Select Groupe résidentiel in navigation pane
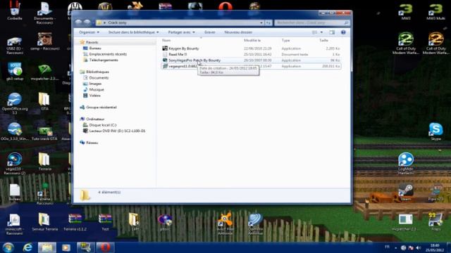This screenshot has width=451, height=253. tap(101, 108)
